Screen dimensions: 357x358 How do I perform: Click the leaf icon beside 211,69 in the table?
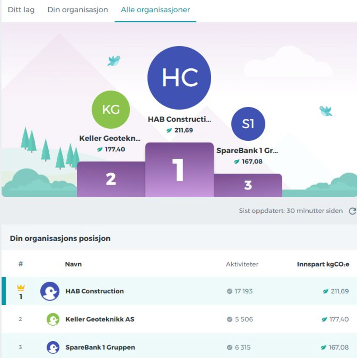[x=325, y=291]
